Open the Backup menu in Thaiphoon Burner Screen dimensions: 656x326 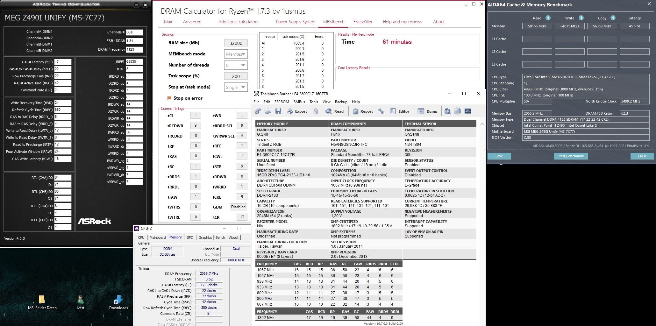tap(341, 102)
